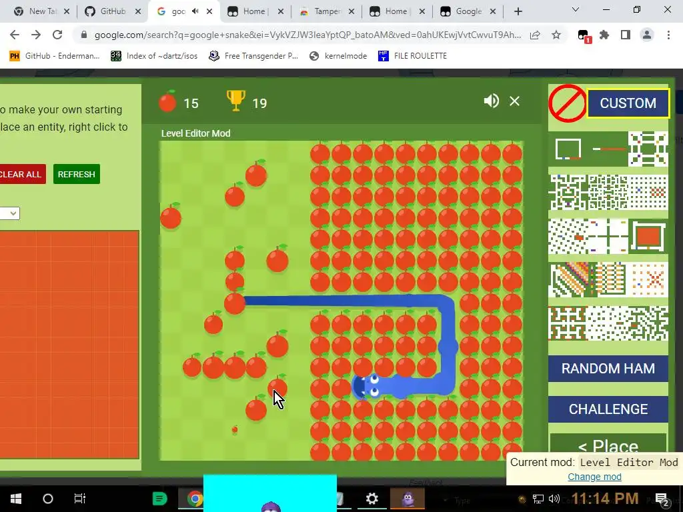
Task: Bookmark this page with the star
Action: (x=556, y=35)
